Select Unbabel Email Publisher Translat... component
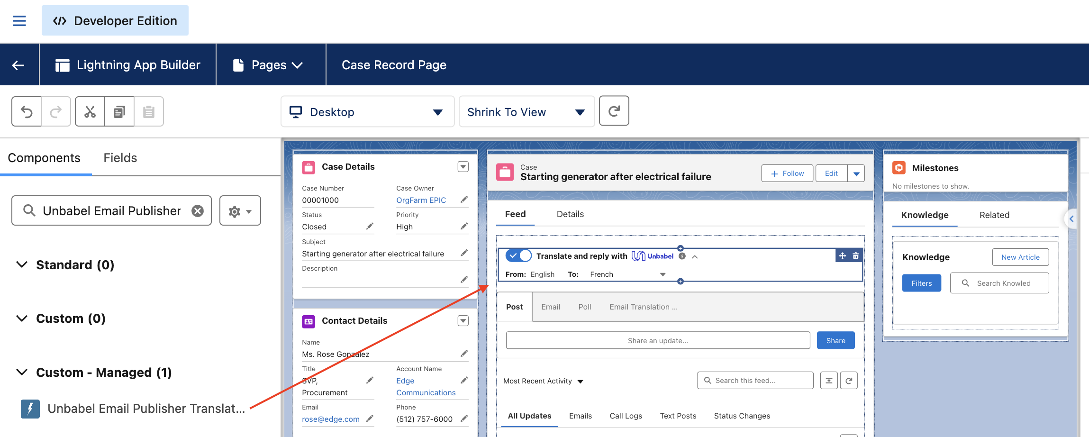Viewport: 1089px width, 437px height. 133,409
